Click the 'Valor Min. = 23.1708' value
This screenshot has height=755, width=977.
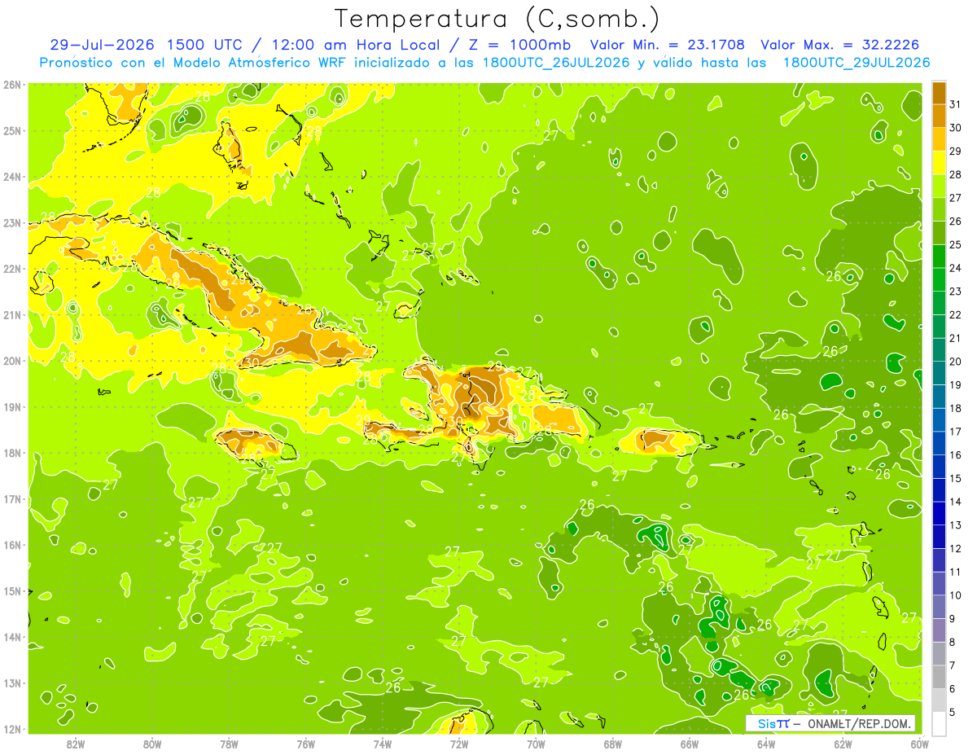pos(668,45)
